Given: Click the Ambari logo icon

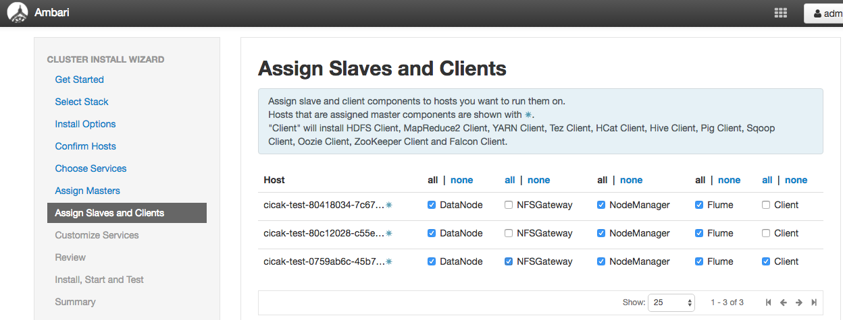Looking at the screenshot, I should (18, 13).
